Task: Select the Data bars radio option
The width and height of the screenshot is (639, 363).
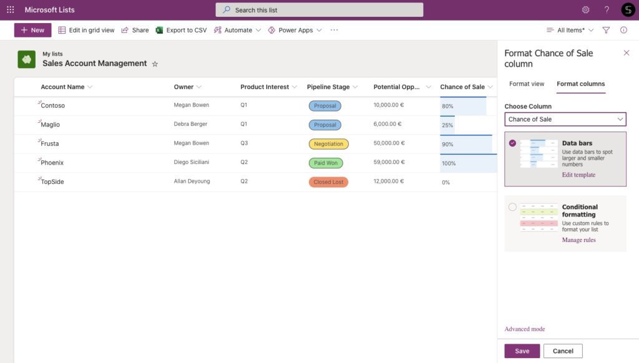Action: pos(512,143)
